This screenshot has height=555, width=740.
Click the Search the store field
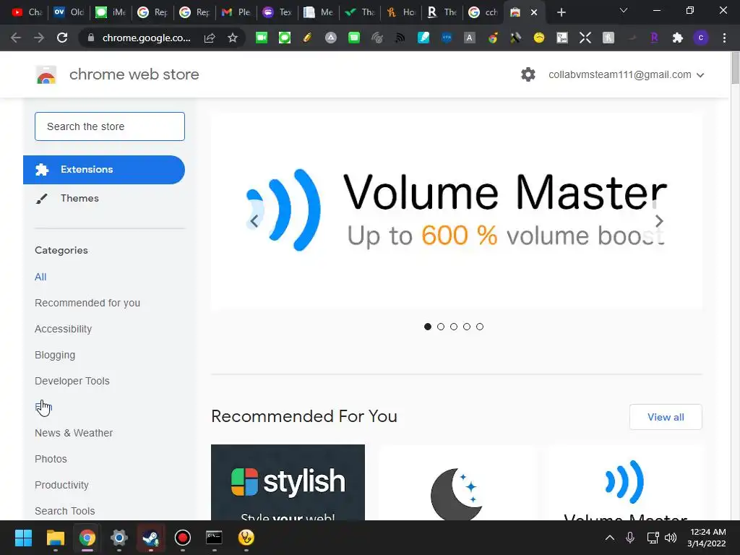pos(110,126)
